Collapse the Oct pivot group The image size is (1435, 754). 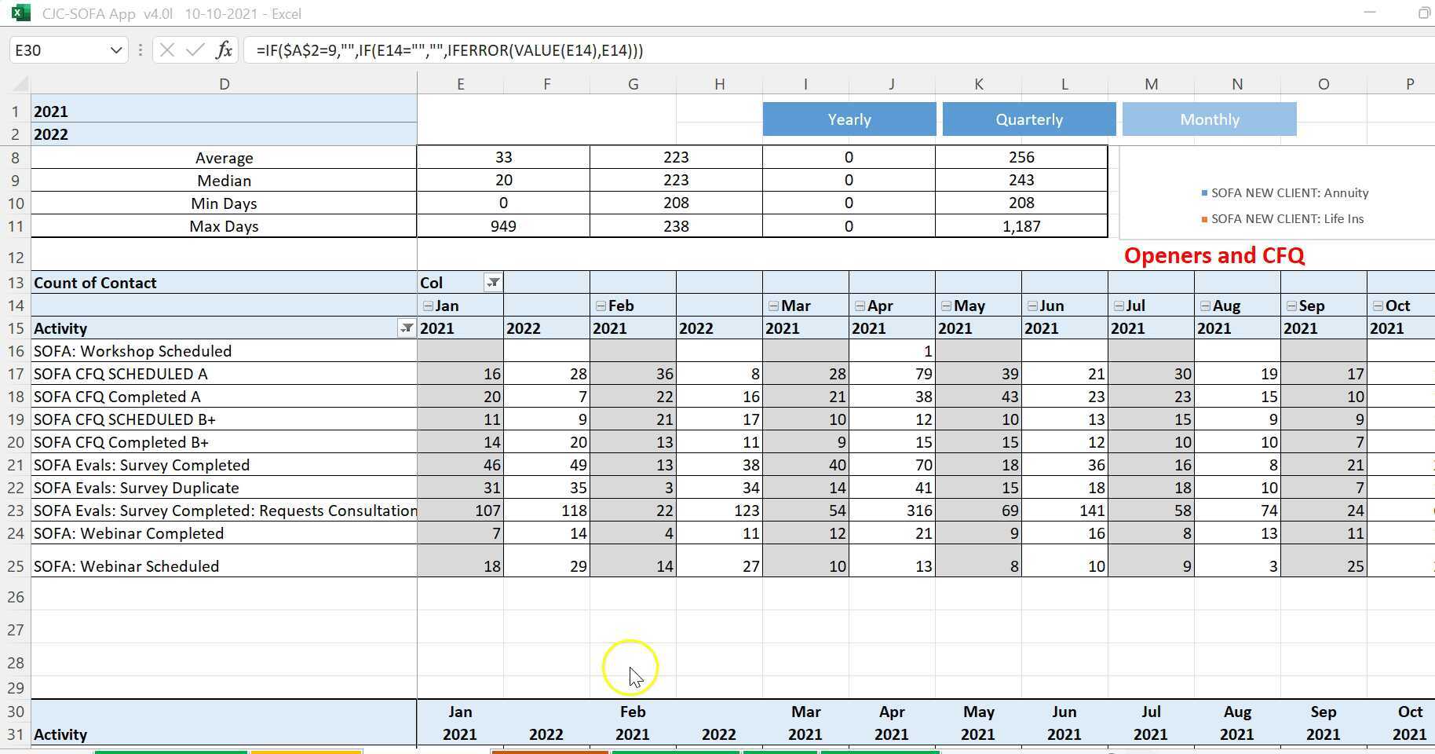tap(1378, 306)
